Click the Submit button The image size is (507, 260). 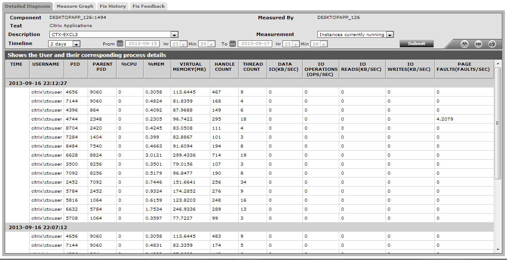(x=416, y=44)
